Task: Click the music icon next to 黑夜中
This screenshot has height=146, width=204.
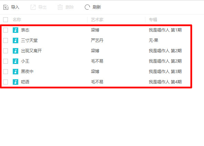Action: 16,72
